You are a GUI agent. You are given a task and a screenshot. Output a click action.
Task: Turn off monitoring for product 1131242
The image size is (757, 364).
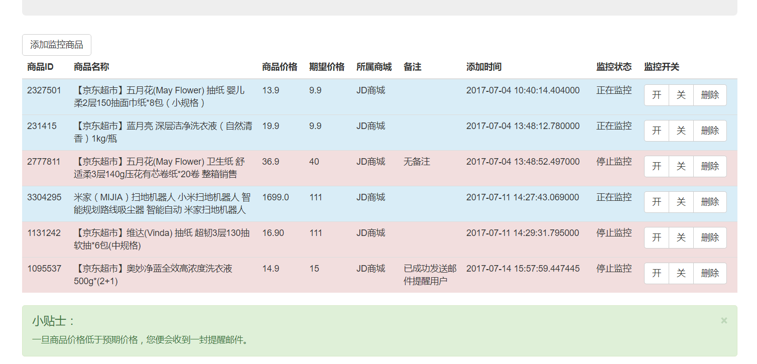click(x=681, y=237)
